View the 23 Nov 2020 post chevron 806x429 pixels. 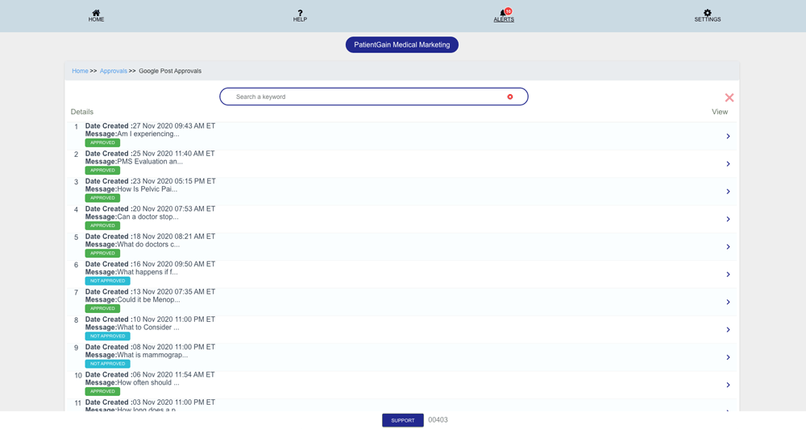[728, 192]
